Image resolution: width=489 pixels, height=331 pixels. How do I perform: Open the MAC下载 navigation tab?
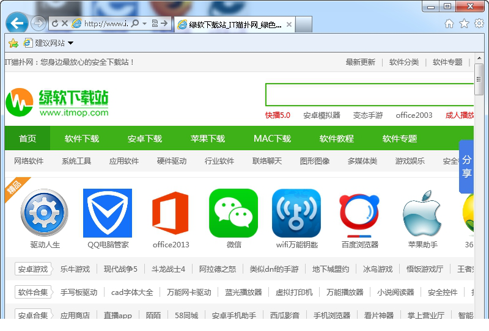click(272, 139)
